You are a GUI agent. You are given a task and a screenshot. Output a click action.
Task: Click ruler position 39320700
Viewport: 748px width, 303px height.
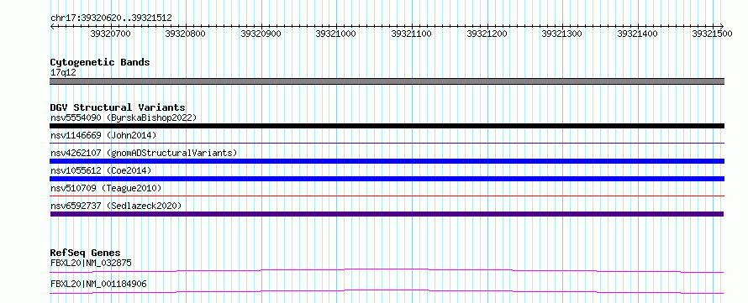pyautogui.click(x=110, y=34)
